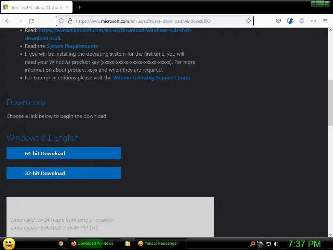Click the links expire date text
Viewport: 333px width, 250px height.
point(55,228)
